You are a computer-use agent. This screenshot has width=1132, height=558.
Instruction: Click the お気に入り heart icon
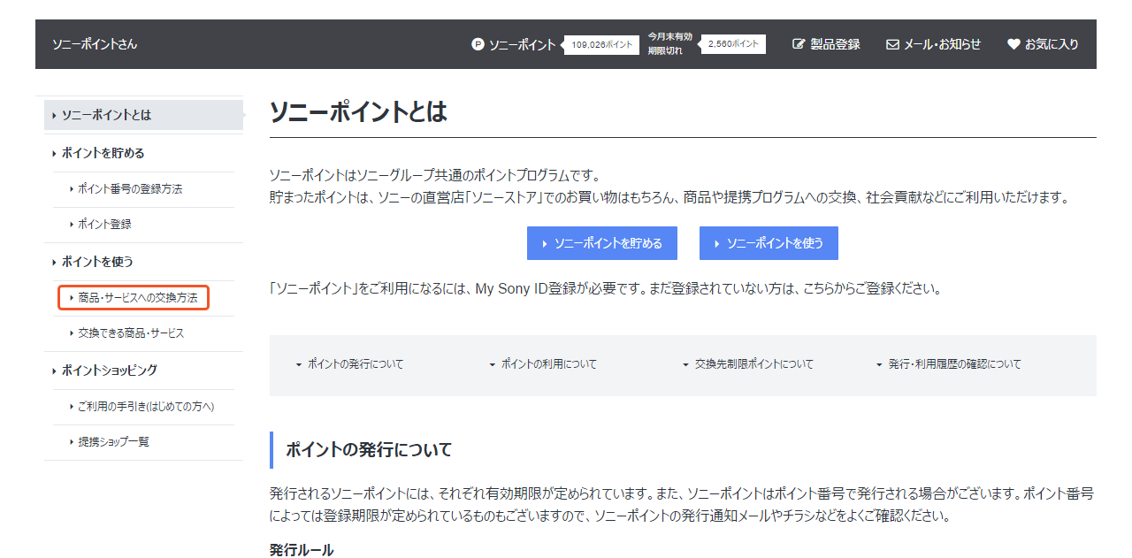click(x=1013, y=44)
